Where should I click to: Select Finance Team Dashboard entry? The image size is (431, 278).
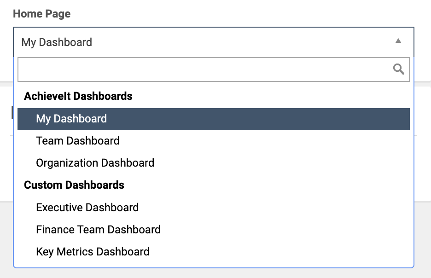point(214,230)
